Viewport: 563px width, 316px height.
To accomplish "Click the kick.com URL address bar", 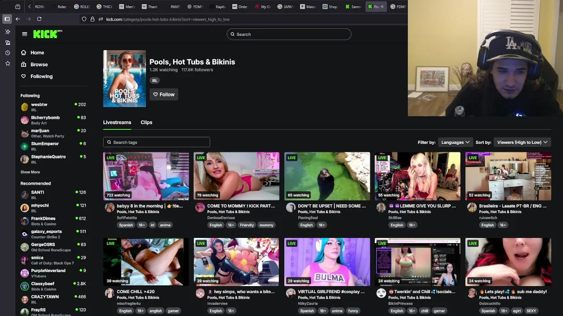I will click(168, 19).
